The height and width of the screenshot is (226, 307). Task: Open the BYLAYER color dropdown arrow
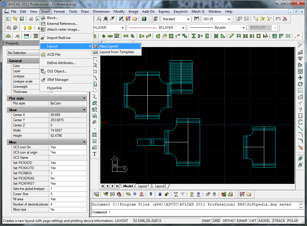[123, 28]
